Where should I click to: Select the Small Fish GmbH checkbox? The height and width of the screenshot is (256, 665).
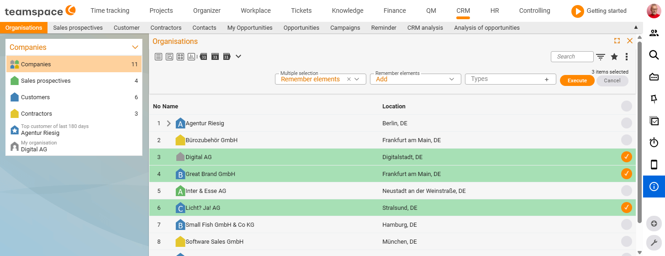tap(627, 224)
